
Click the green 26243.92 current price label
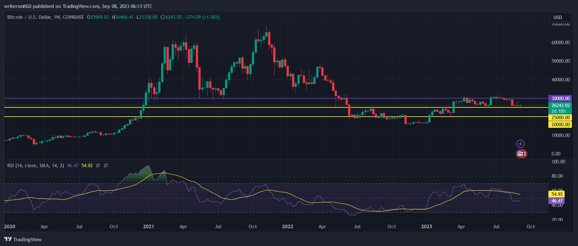[560, 106]
